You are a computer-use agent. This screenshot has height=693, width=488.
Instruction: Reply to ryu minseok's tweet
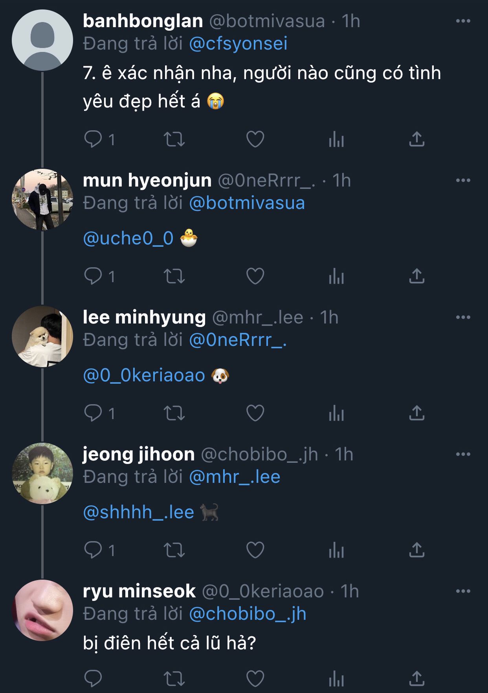[x=93, y=678]
